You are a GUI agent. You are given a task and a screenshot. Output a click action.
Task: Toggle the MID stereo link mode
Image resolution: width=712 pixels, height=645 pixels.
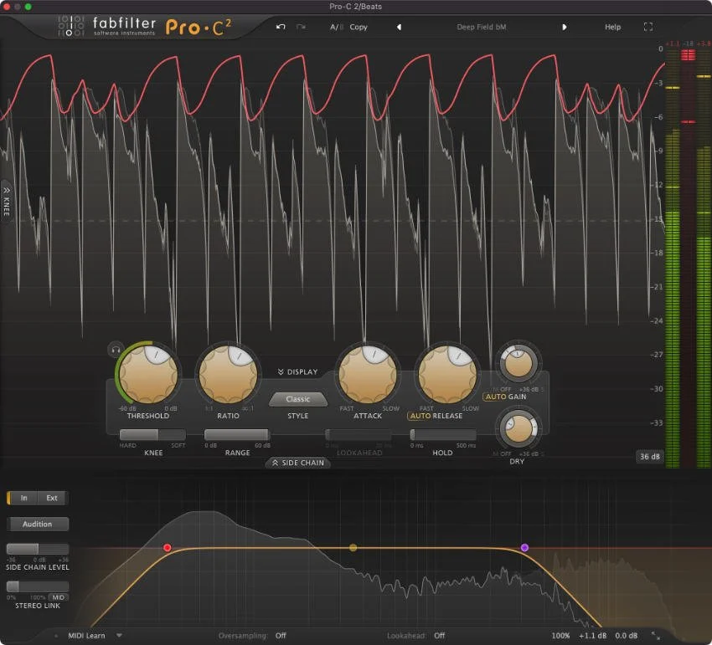[58, 597]
